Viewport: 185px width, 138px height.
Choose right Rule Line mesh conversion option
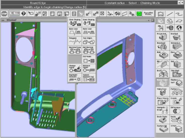89,32
